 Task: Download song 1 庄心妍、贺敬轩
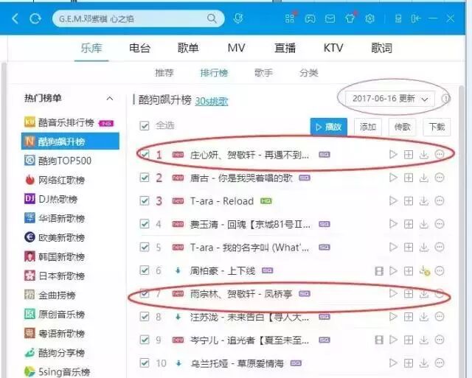coord(424,155)
